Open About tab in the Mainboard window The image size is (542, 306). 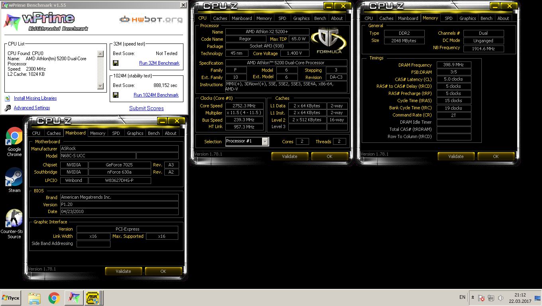pos(171,133)
